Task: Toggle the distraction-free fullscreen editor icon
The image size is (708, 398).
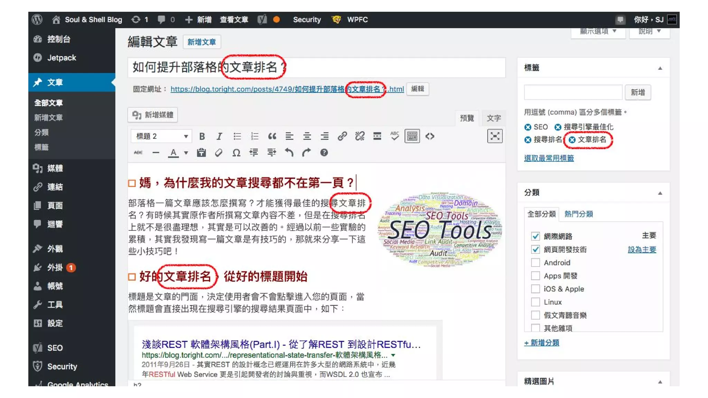Action: 495,136
